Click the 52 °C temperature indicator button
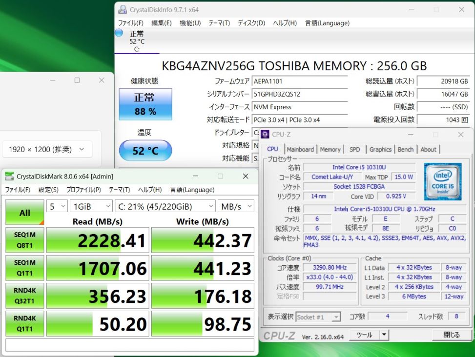 coord(145,150)
